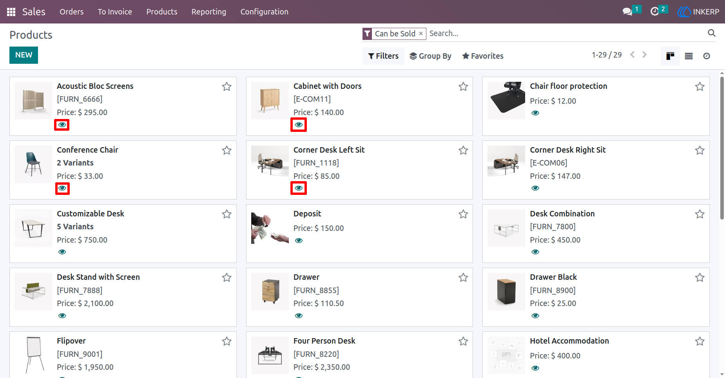Open the Group By dropdown
Image resolution: width=725 pixels, height=378 pixels.
click(430, 56)
